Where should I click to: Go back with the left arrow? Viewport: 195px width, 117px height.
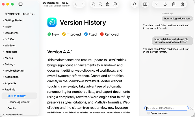[x=76, y=4]
